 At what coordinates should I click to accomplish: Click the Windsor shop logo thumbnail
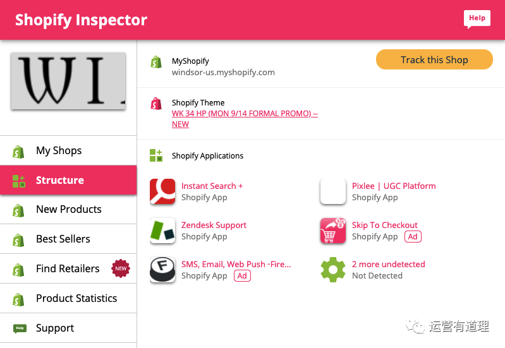click(x=68, y=81)
